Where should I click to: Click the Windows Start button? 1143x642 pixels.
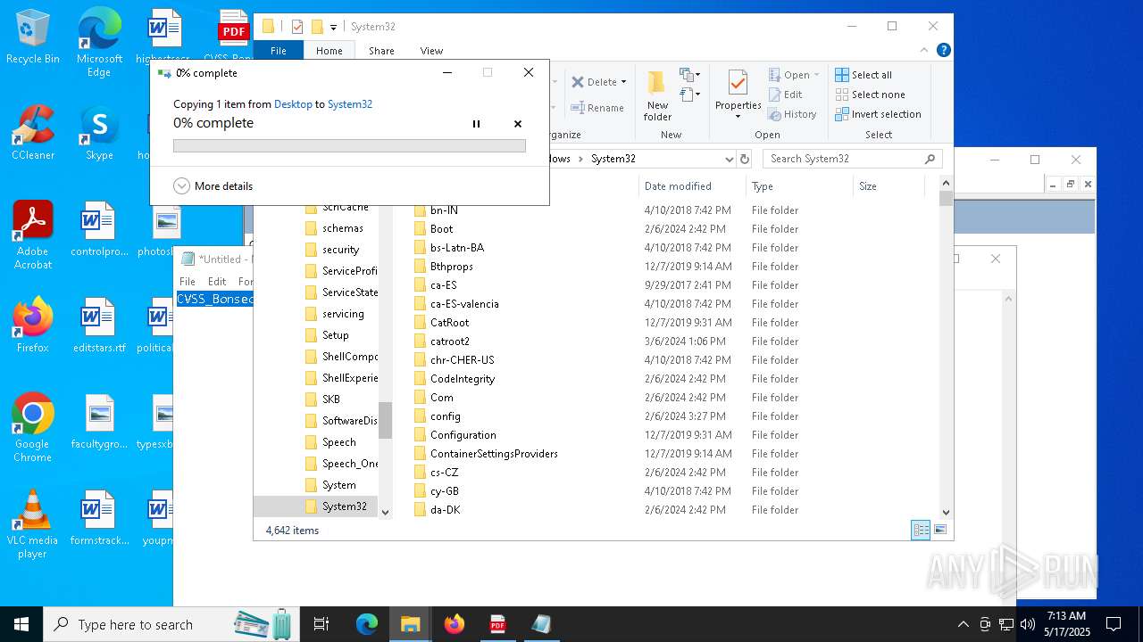(21, 624)
